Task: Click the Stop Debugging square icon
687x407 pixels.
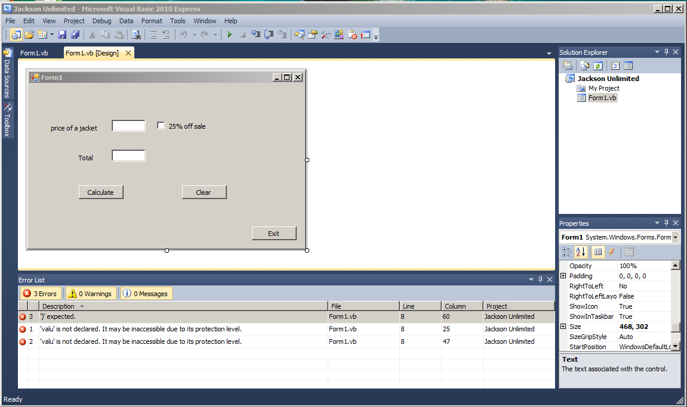Action: 242,35
